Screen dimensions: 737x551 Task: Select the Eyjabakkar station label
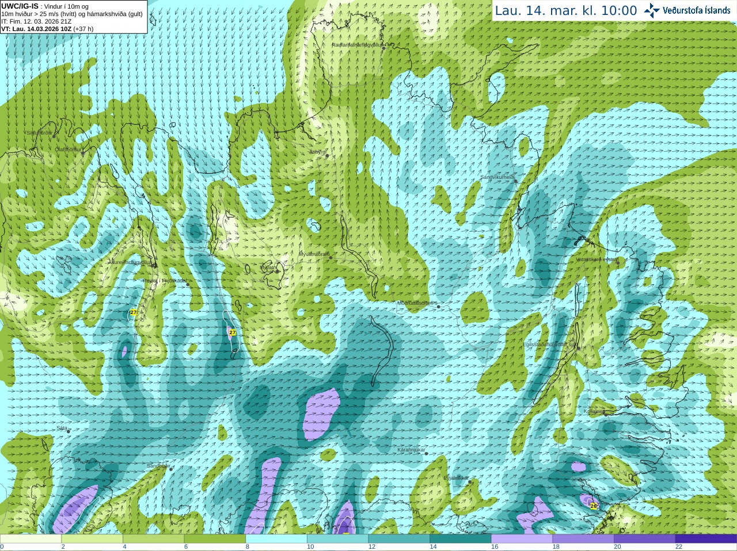457,478
